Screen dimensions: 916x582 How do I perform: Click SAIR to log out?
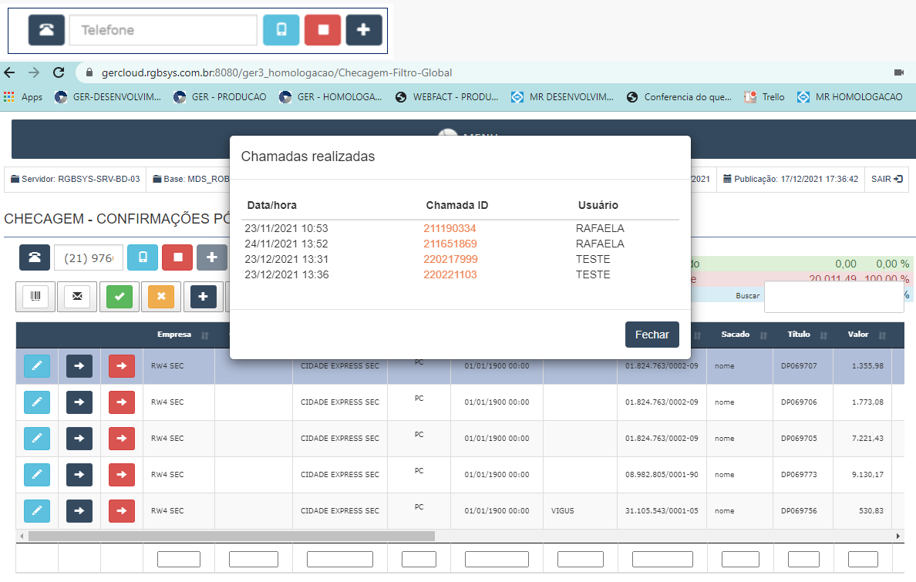pyautogui.click(x=885, y=179)
